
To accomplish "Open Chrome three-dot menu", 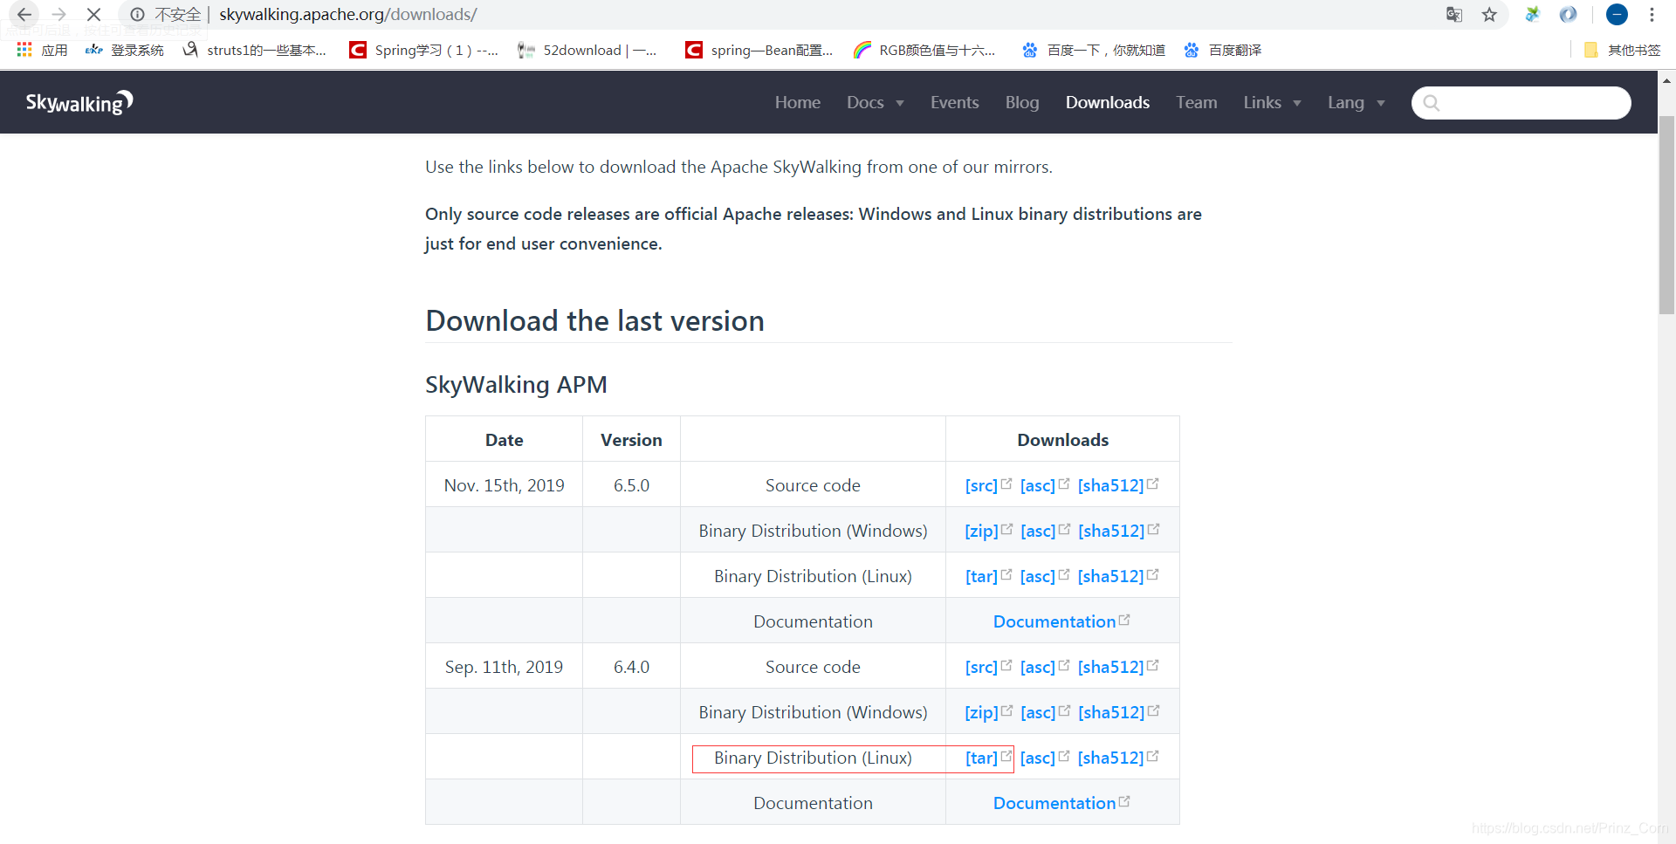I will (x=1652, y=15).
